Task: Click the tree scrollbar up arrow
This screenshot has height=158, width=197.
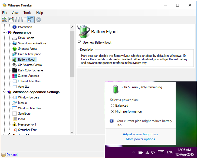Action: 72,27
